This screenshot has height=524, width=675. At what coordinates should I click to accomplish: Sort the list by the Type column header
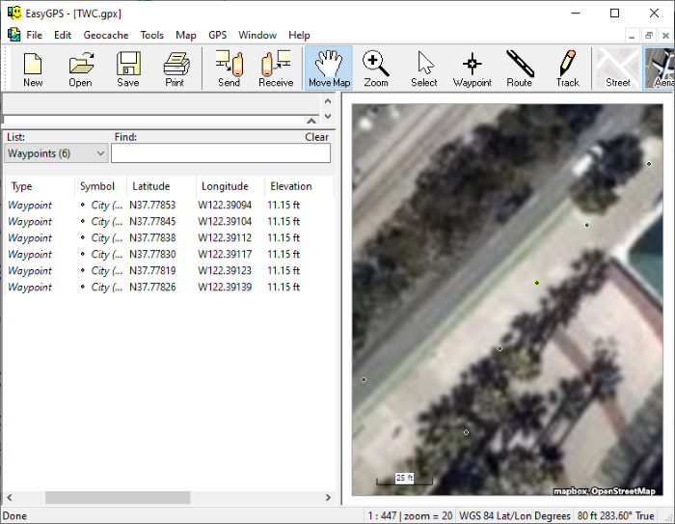click(40, 186)
